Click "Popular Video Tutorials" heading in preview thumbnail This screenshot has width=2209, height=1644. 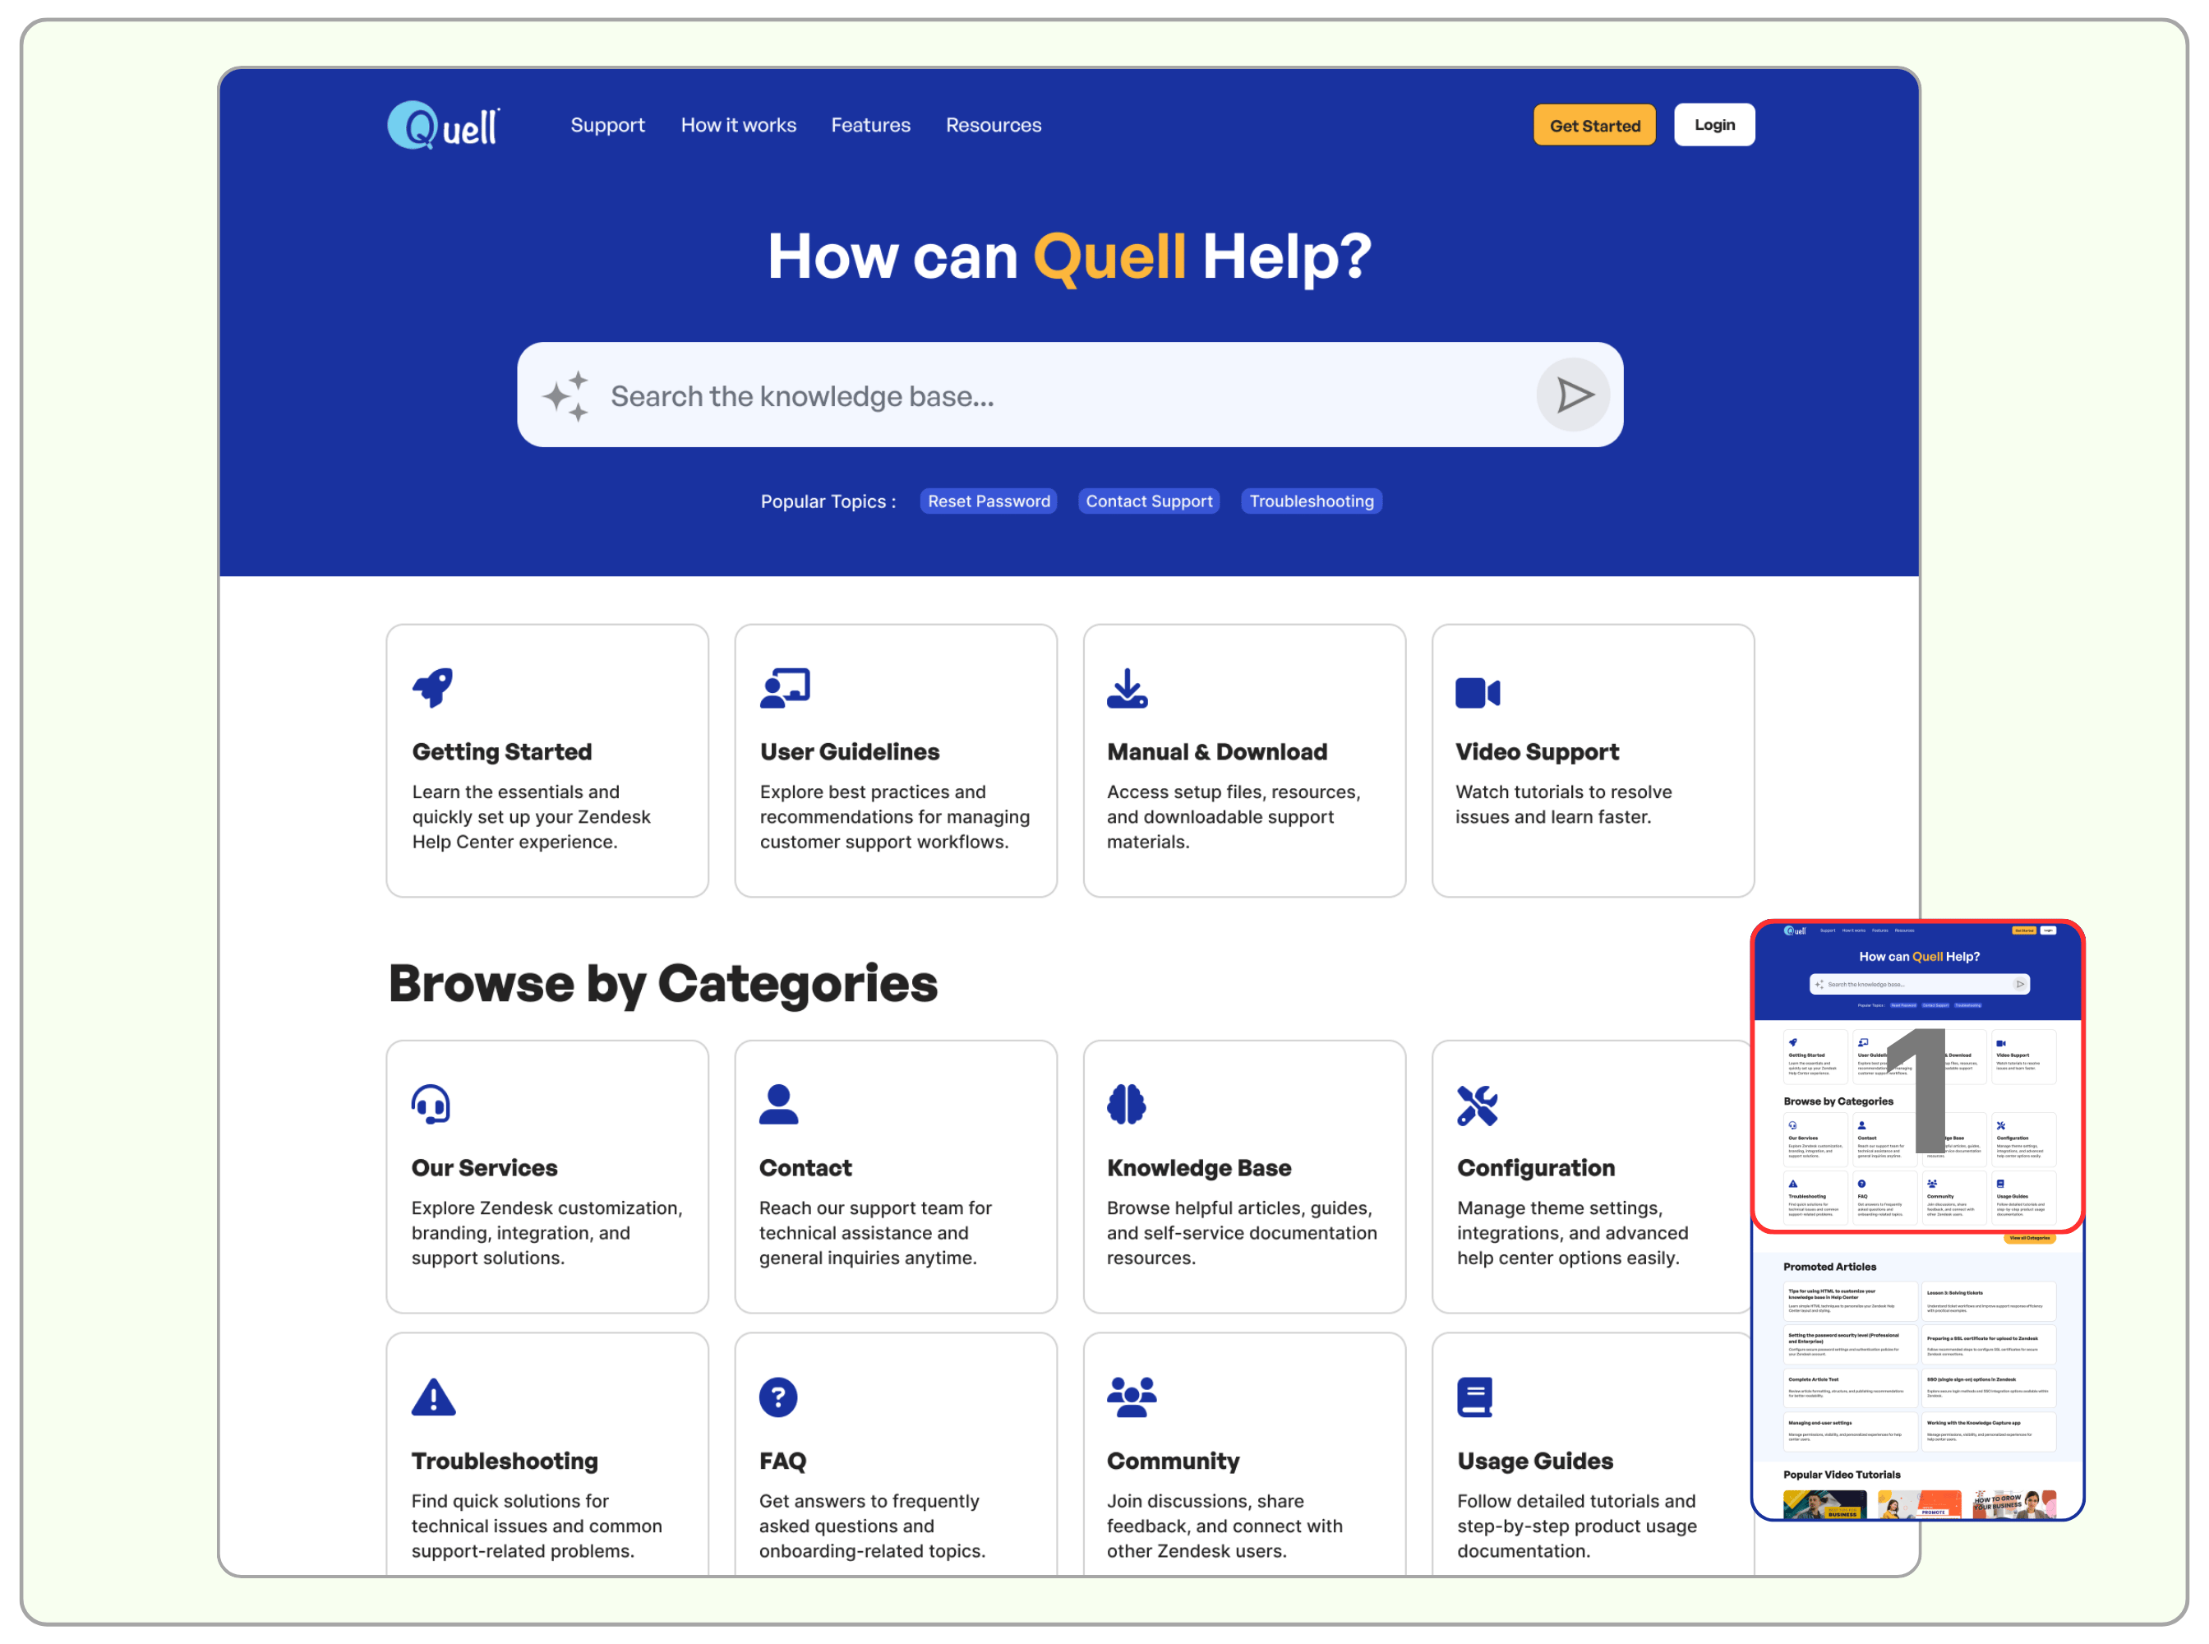[x=1841, y=1475]
